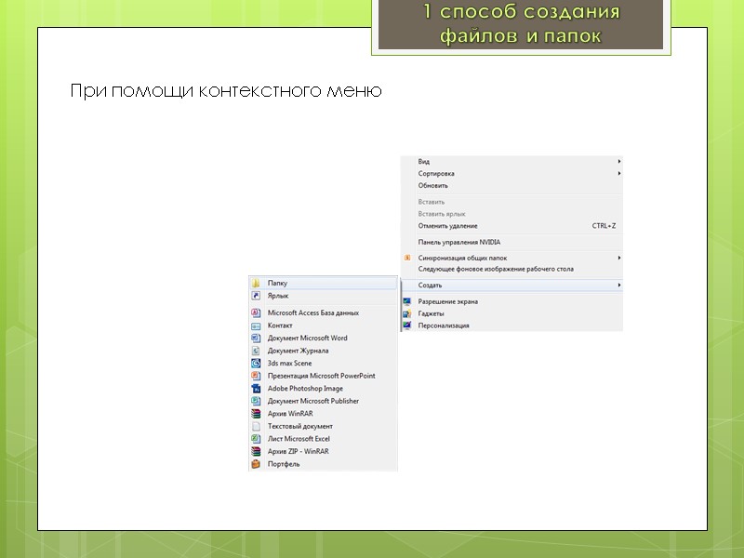This screenshot has height=558, width=744.
Task: Click the Word document icon
Action: 256,338
